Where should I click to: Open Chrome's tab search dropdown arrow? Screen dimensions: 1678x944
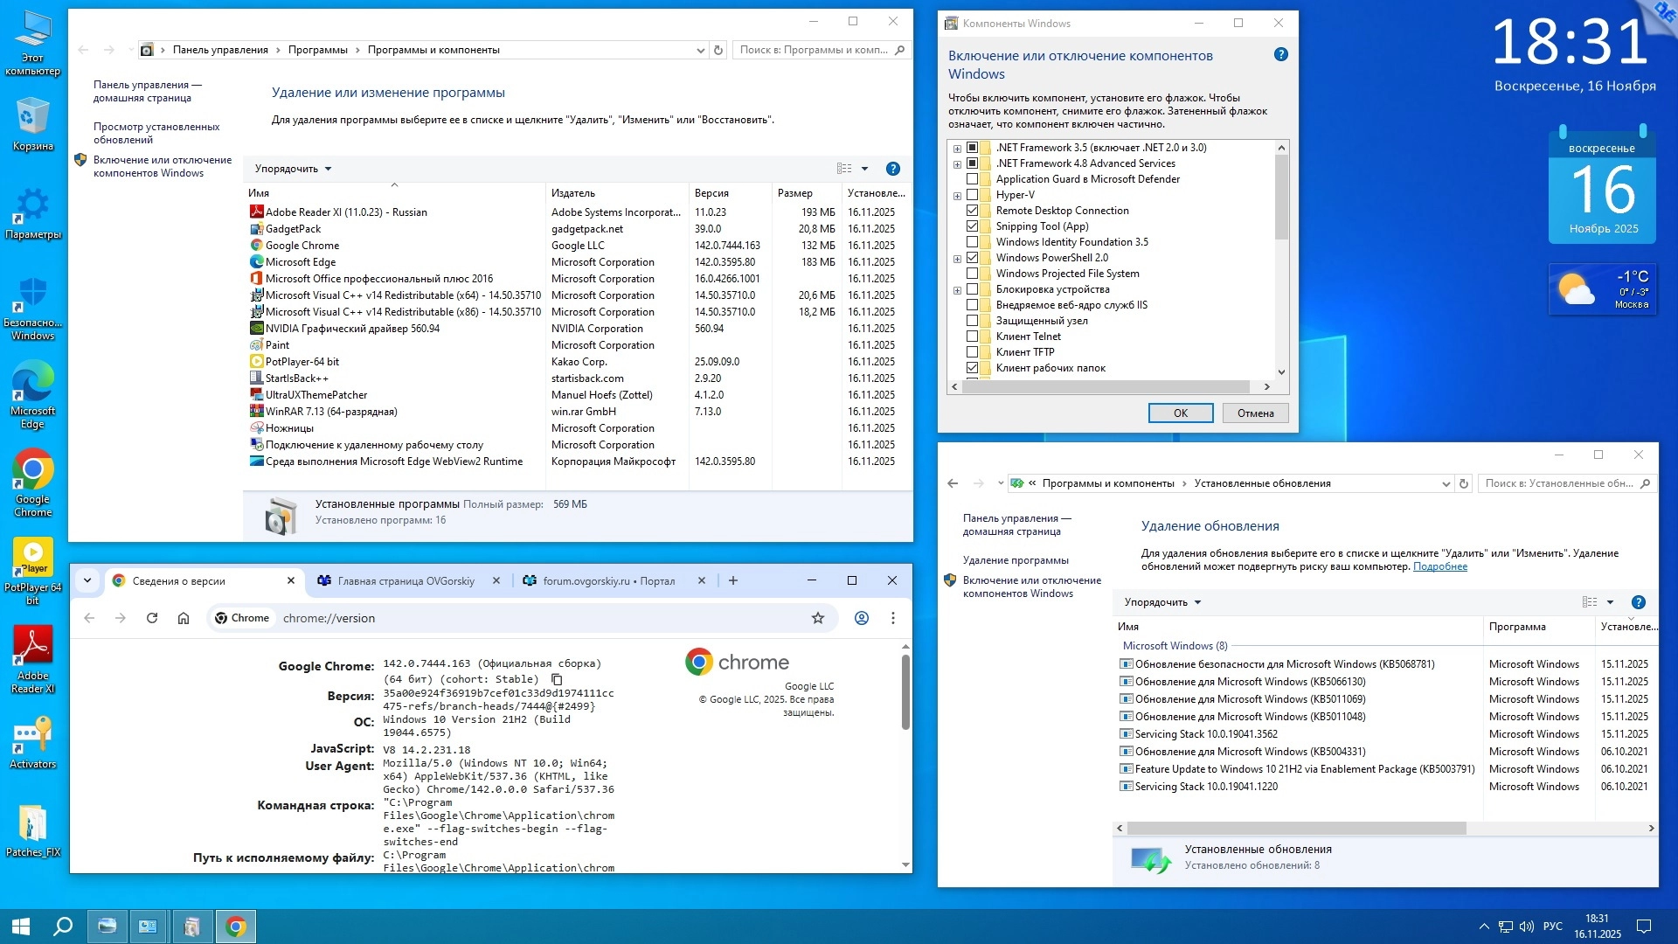87,580
